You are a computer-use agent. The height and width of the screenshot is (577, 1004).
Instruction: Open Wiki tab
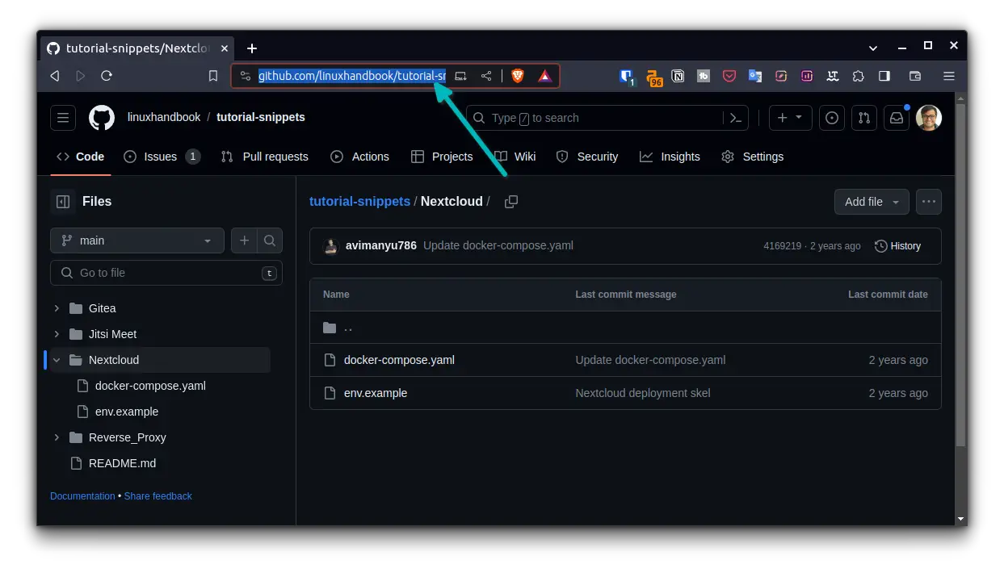(x=515, y=157)
